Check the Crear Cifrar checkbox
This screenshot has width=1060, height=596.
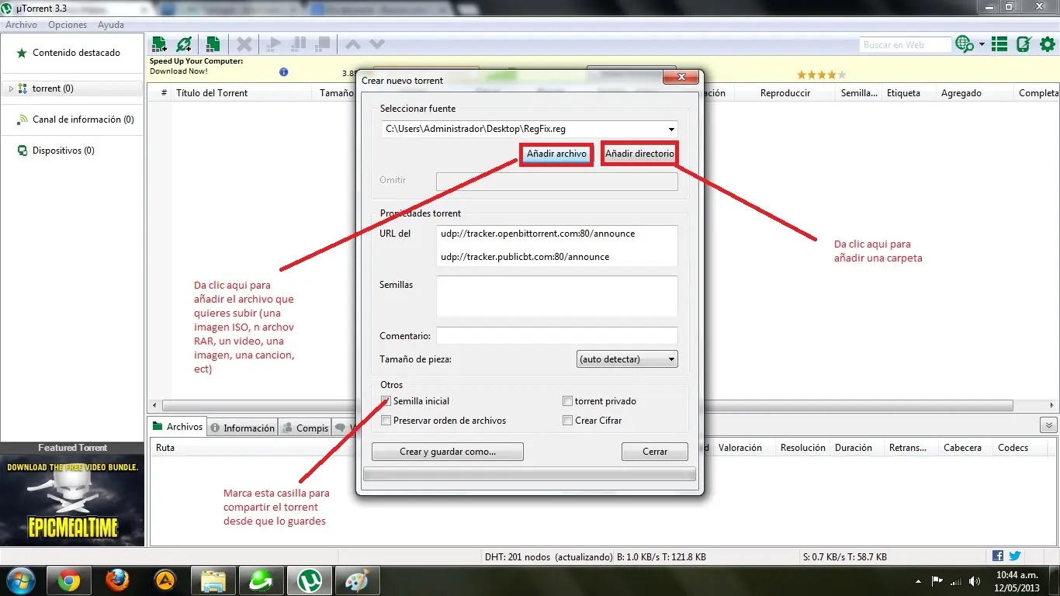568,421
